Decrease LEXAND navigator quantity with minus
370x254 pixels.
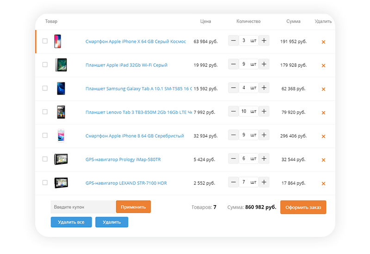(234, 182)
